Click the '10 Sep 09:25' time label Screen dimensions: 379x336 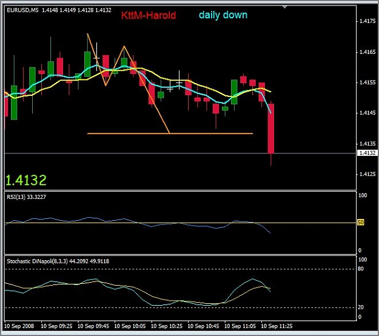pyautogui.click(x=56, y=326)
